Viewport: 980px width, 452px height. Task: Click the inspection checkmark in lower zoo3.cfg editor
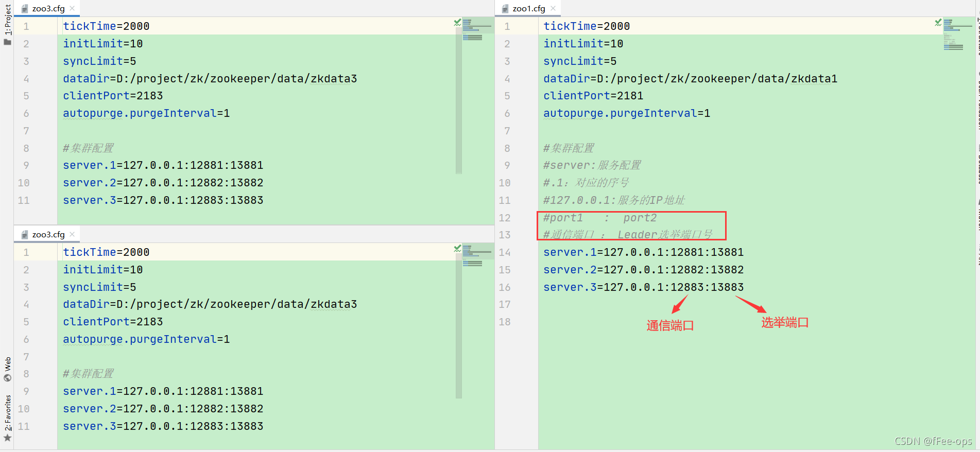[x=457, y=249]
